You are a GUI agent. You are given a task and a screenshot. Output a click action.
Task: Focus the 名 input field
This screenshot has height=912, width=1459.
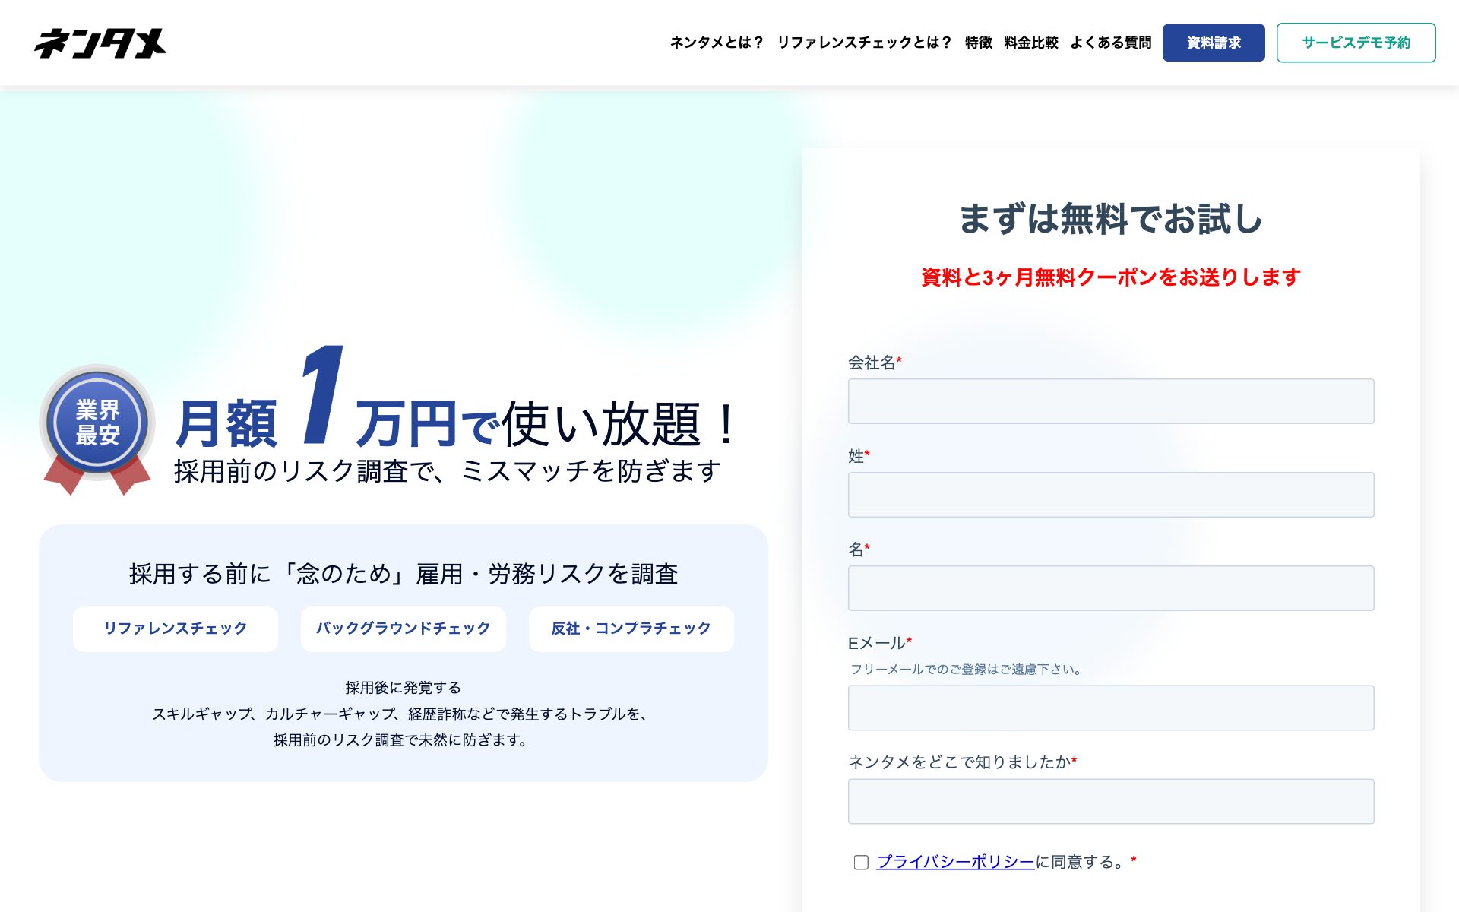(1111, 588)
